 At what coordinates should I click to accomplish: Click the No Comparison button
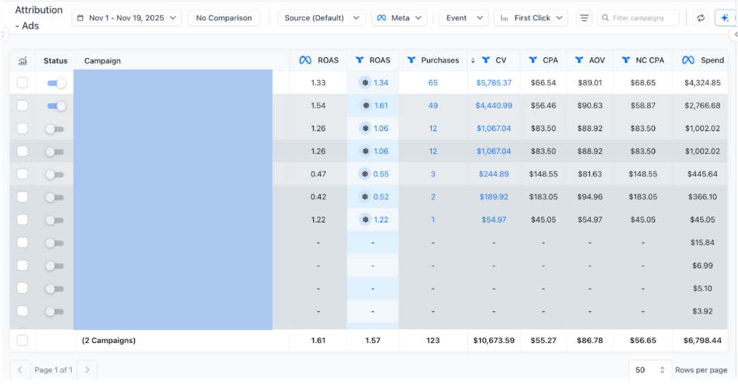pos(223,18)
